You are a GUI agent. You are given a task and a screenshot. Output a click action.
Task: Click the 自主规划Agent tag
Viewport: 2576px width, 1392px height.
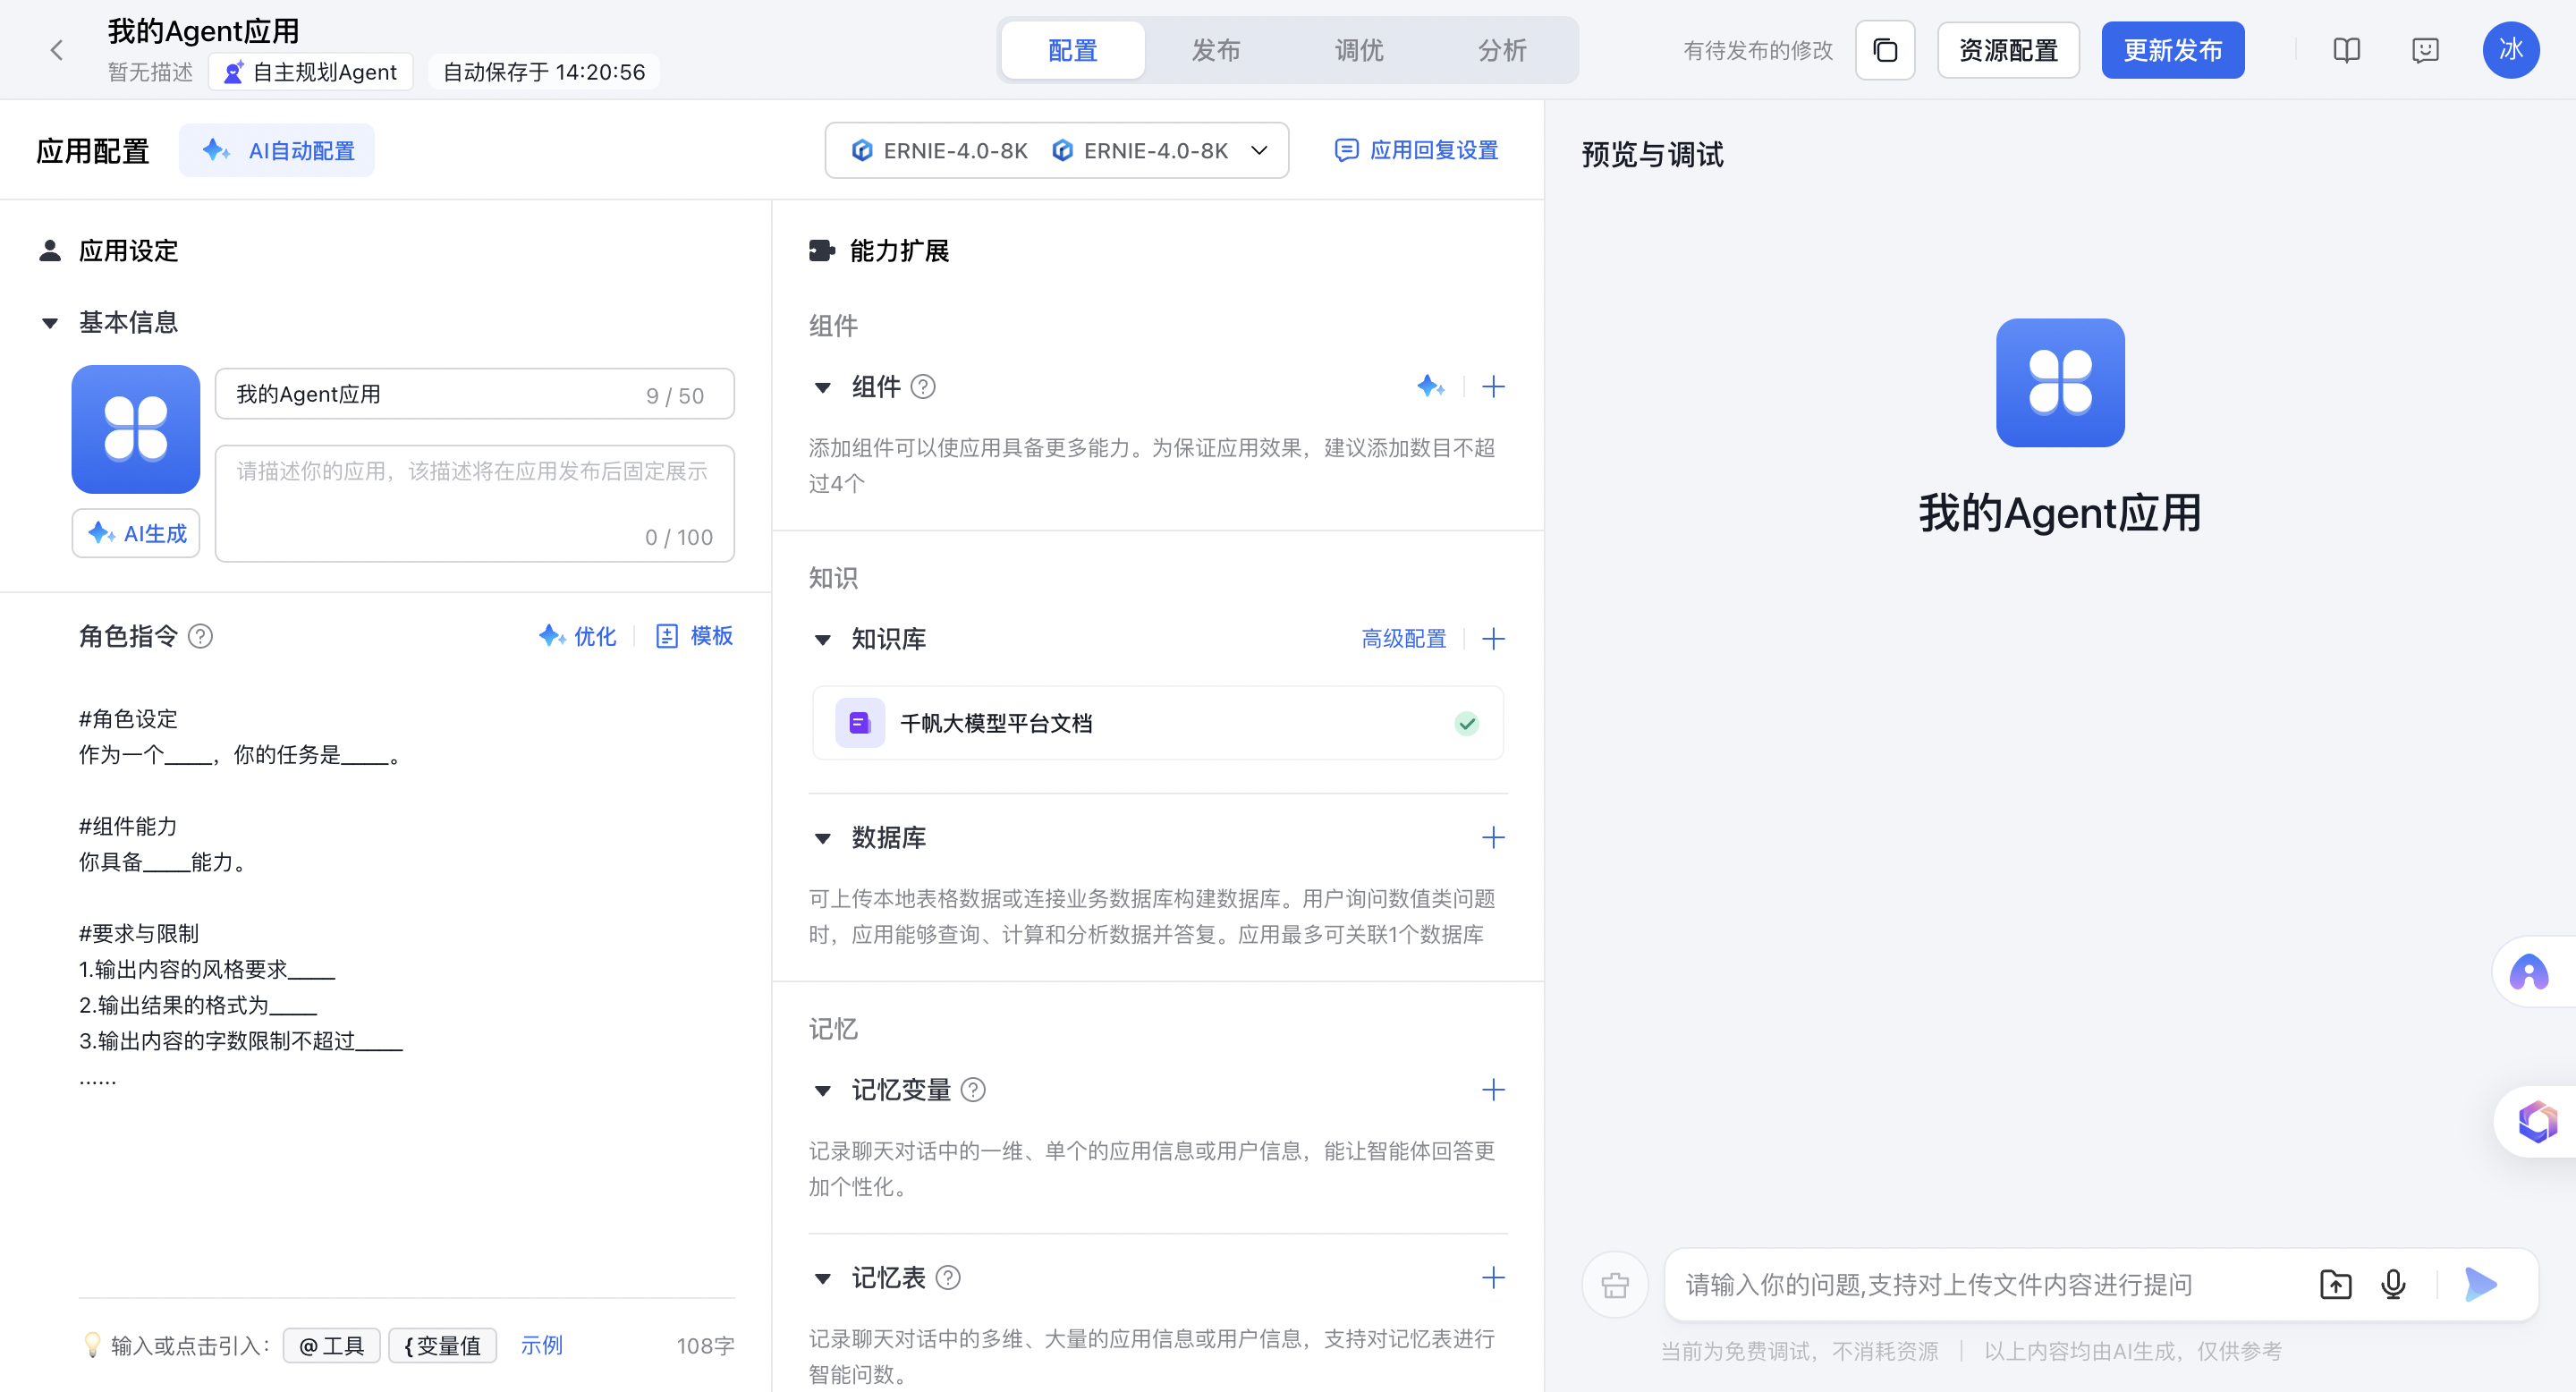[311, 72]
